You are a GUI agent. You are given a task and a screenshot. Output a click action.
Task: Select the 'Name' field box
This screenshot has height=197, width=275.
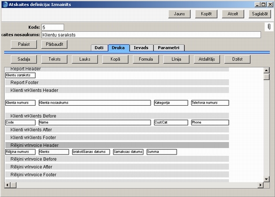(x=95, y=122)
